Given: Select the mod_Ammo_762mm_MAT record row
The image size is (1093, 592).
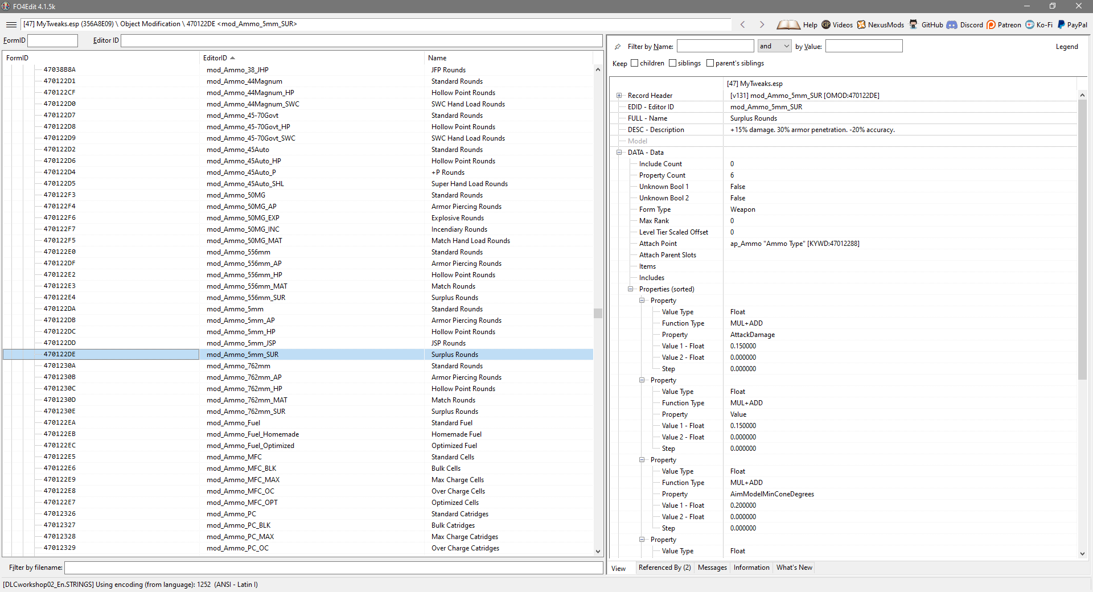Looking at the screenshot, I should pos(298,400).
